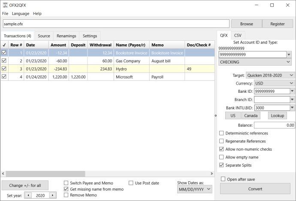296x201 pixels.
Task: Uncheck row 2 Gas Company checkbox
Action: (x=4, y=61)
